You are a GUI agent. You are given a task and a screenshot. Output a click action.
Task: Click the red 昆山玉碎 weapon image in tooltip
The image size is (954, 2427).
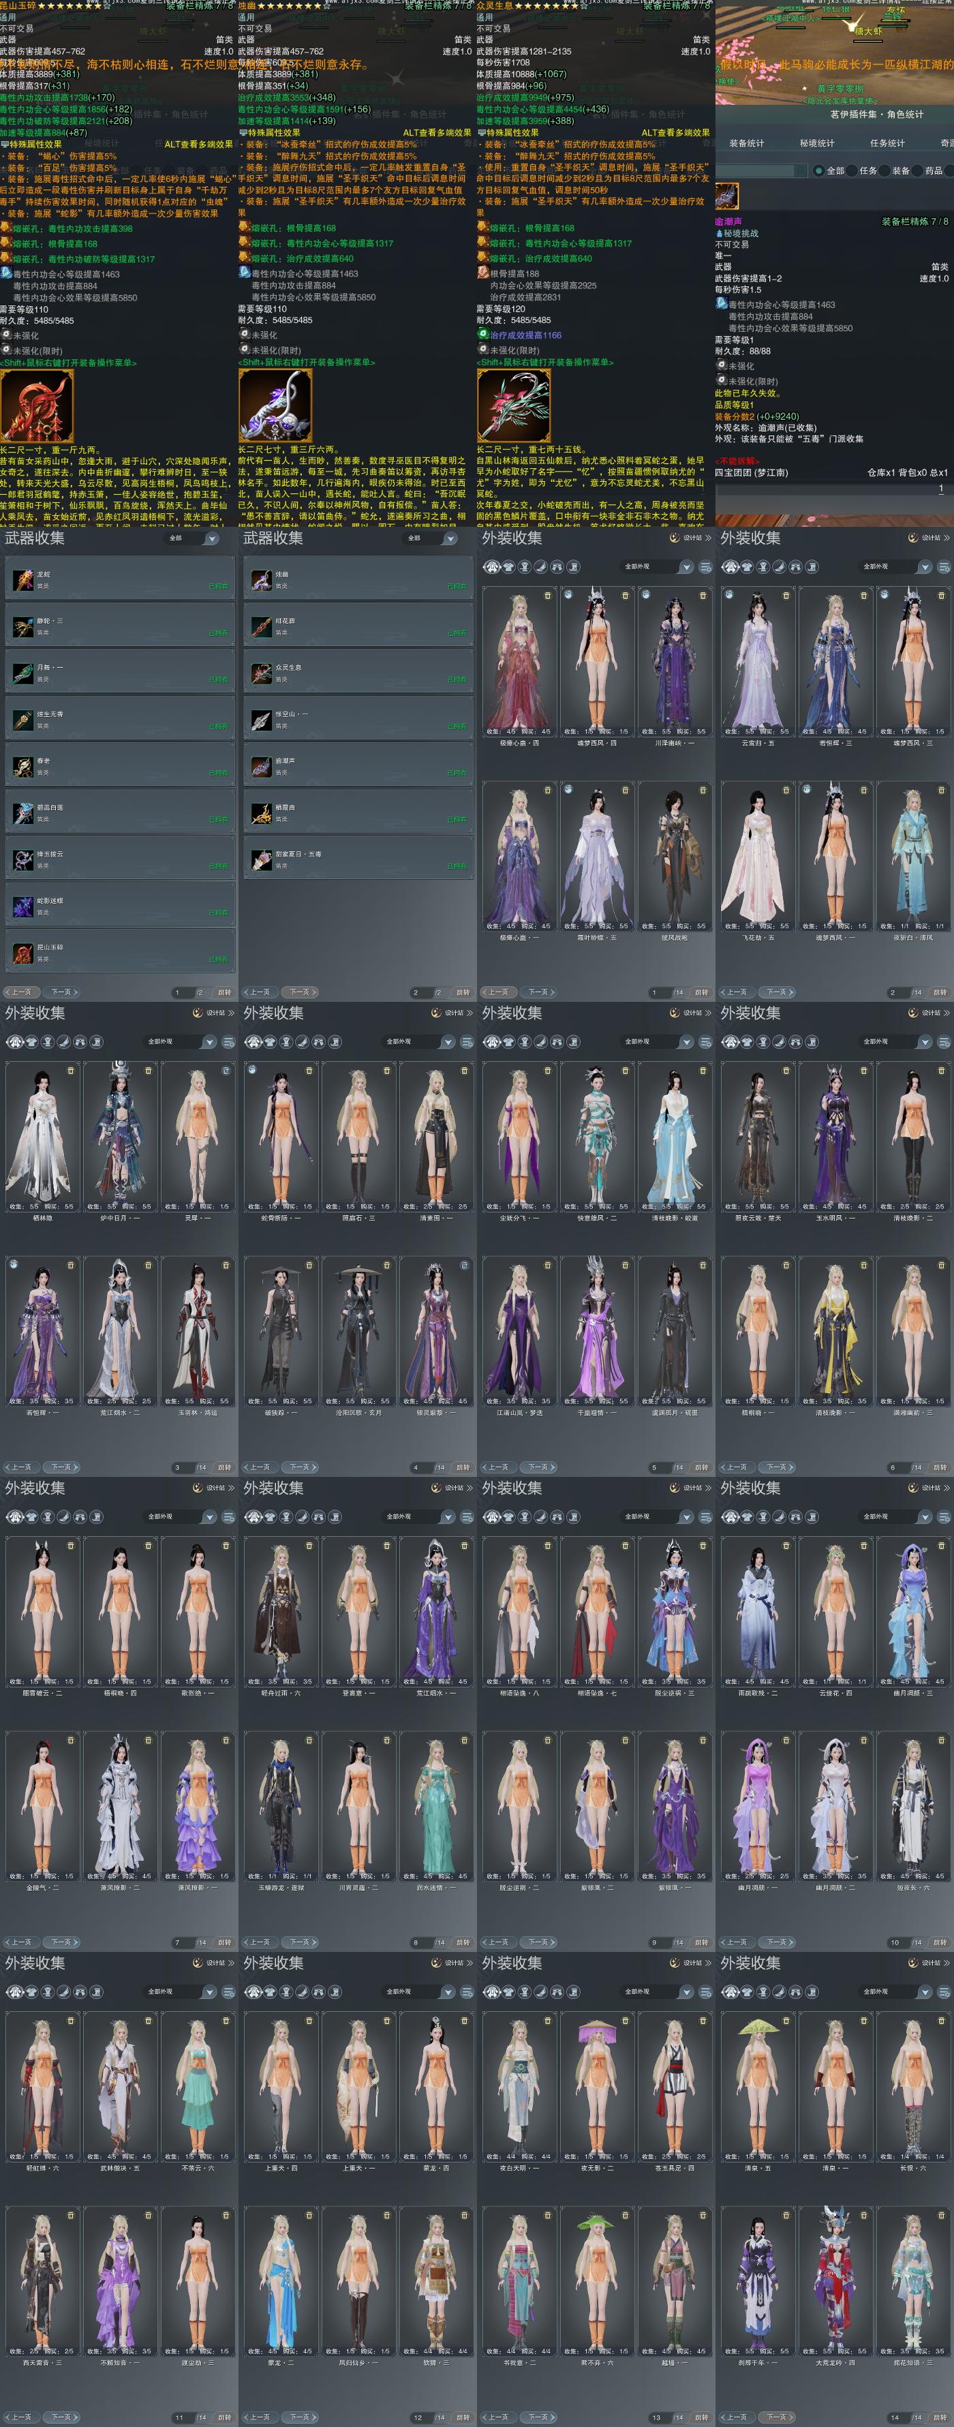[37, 405]
